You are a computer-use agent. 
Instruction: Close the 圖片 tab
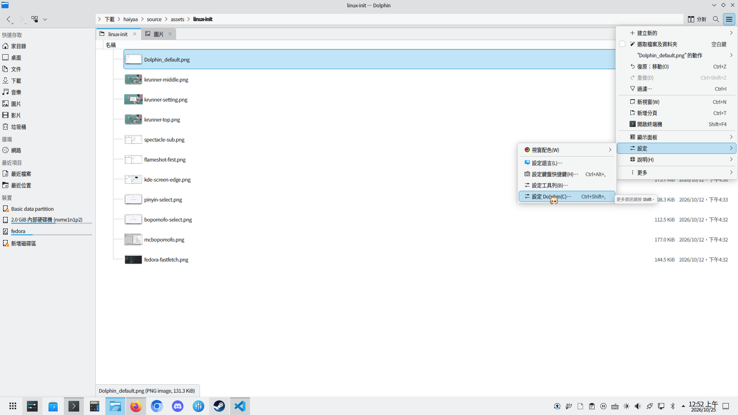tap(170, 34)
